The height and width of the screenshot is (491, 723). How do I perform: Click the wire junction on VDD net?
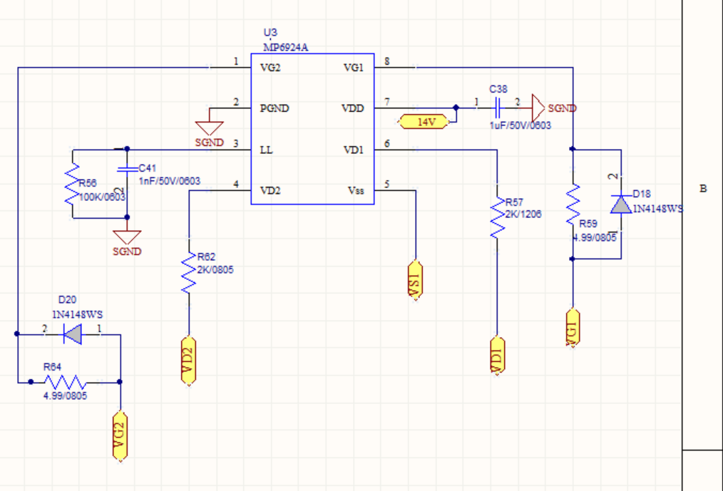click(456, 108)
